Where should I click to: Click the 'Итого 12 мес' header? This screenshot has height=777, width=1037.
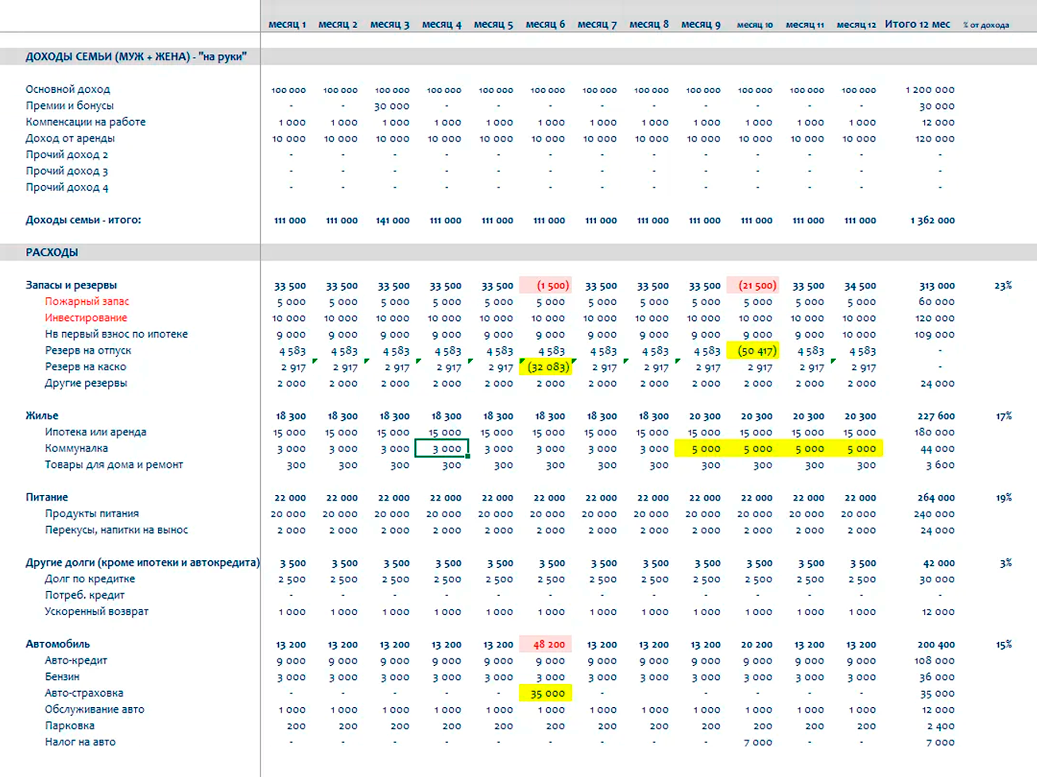click(x=917, y=25)
